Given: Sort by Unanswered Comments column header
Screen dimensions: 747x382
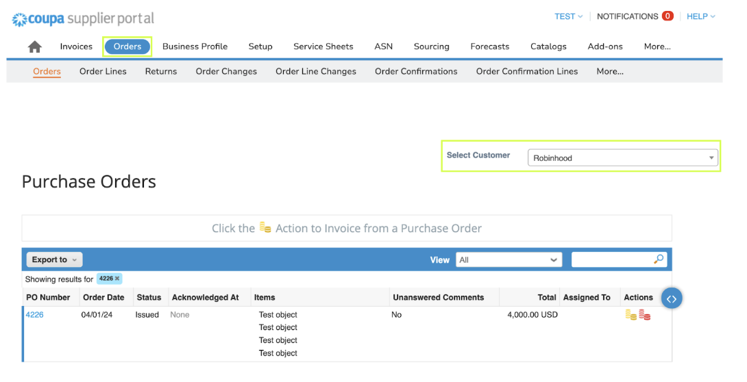Looking at the screenshot, I should (x=439, y=297).
